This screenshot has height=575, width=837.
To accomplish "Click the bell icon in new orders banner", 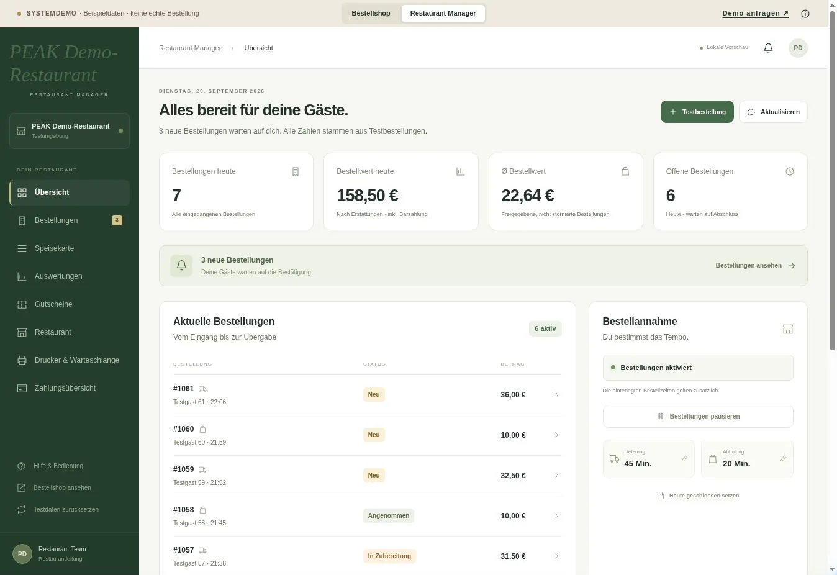I will (x=181, y=266).
